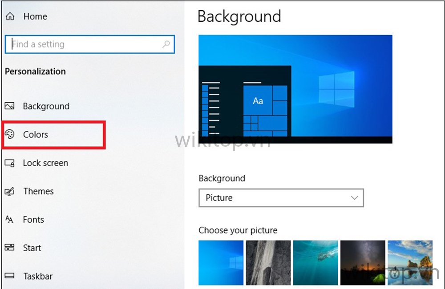Select the night sky tent wallpaper

(x=363, y=263)
